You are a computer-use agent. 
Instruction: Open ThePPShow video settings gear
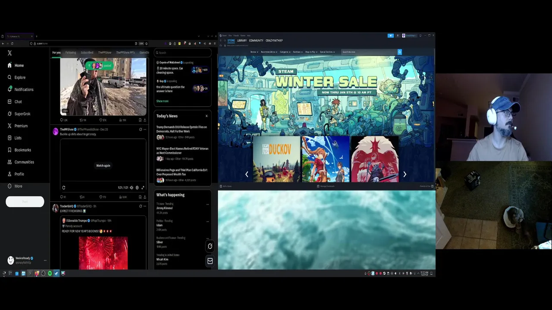[x=137, y=188]
